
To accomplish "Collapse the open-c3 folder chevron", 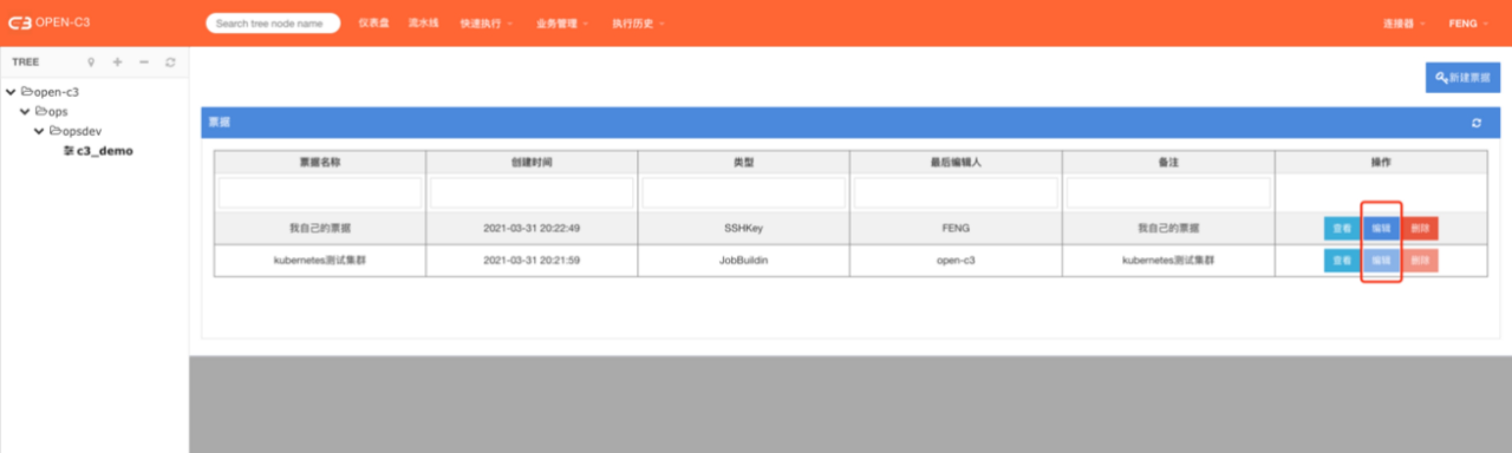I will tap(11, 92).
